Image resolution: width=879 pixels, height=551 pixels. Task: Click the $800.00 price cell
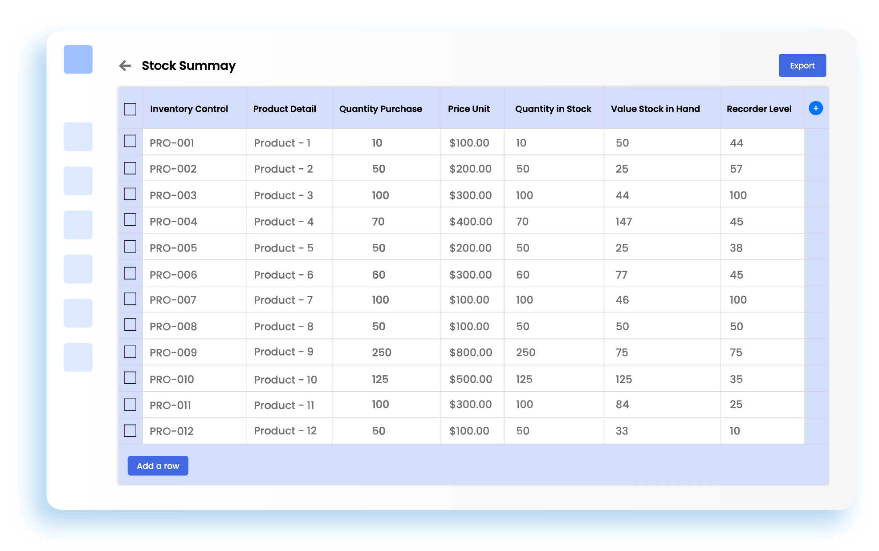point(471,352)
